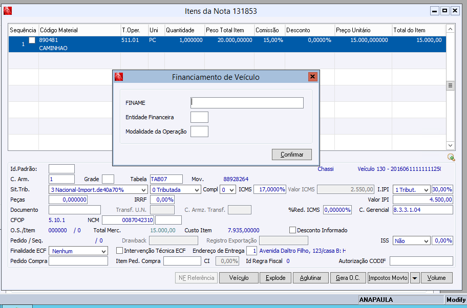Screen dimensions: 467x308
Task: Click the grid scrollbar up arrow
Action: (450, 29)
